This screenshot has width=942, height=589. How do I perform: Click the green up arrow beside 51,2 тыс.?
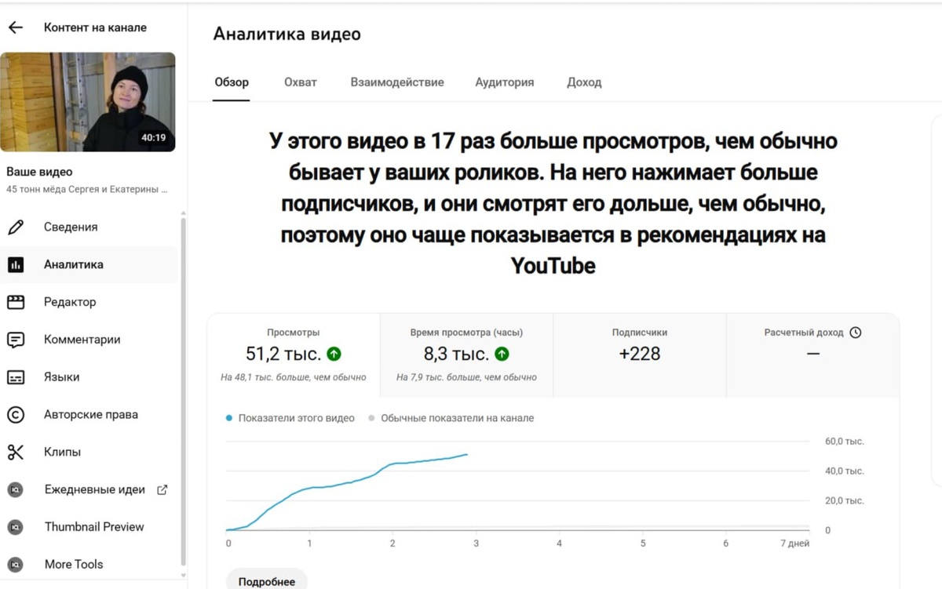pos(334,354)
